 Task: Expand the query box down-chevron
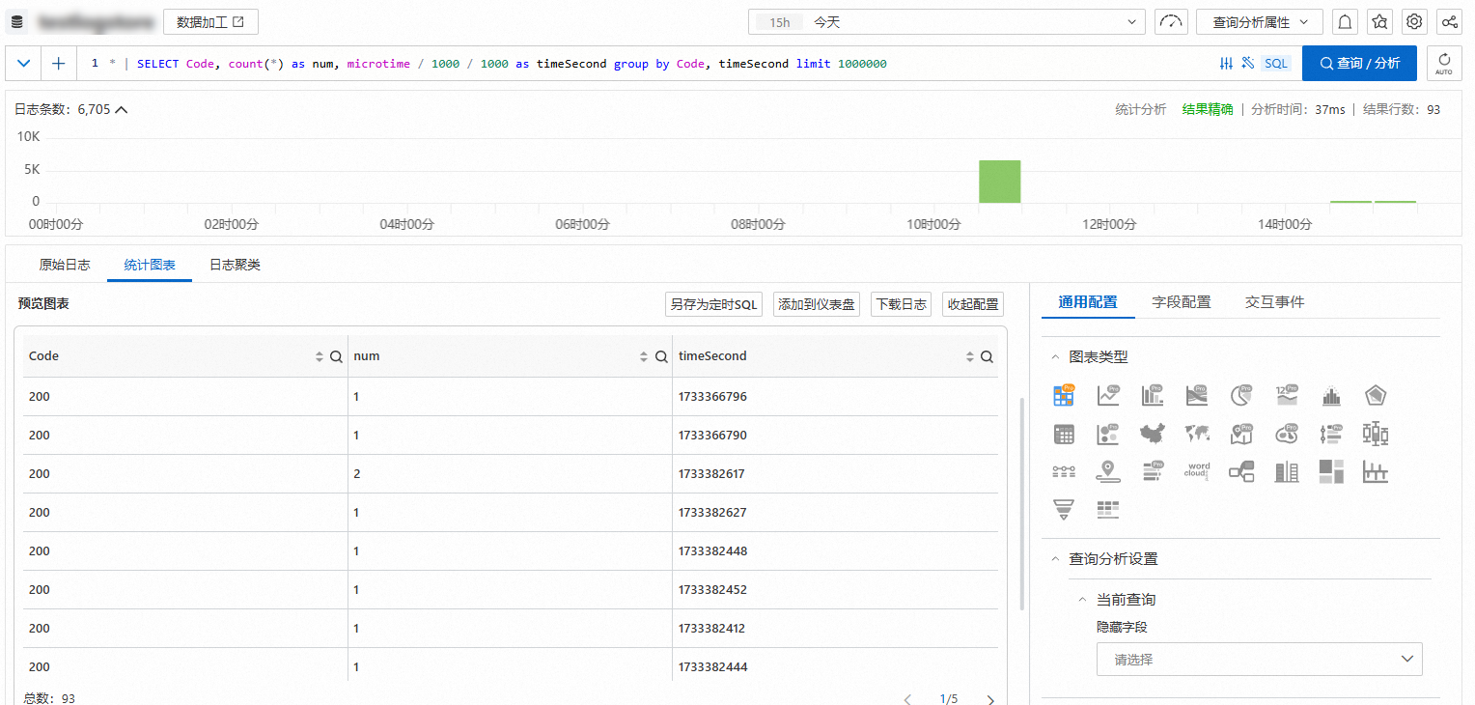(24, 64)
